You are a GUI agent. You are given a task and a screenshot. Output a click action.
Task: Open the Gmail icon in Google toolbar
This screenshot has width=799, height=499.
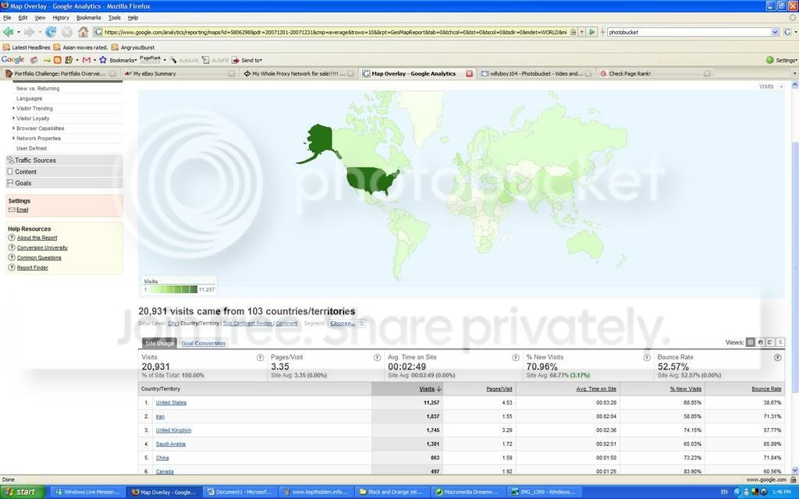[86, 60]
